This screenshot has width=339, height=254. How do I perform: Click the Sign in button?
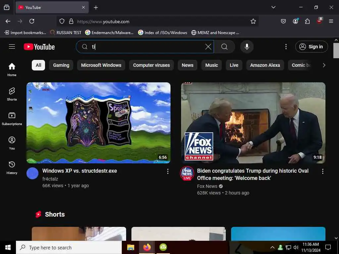[311, 47]
